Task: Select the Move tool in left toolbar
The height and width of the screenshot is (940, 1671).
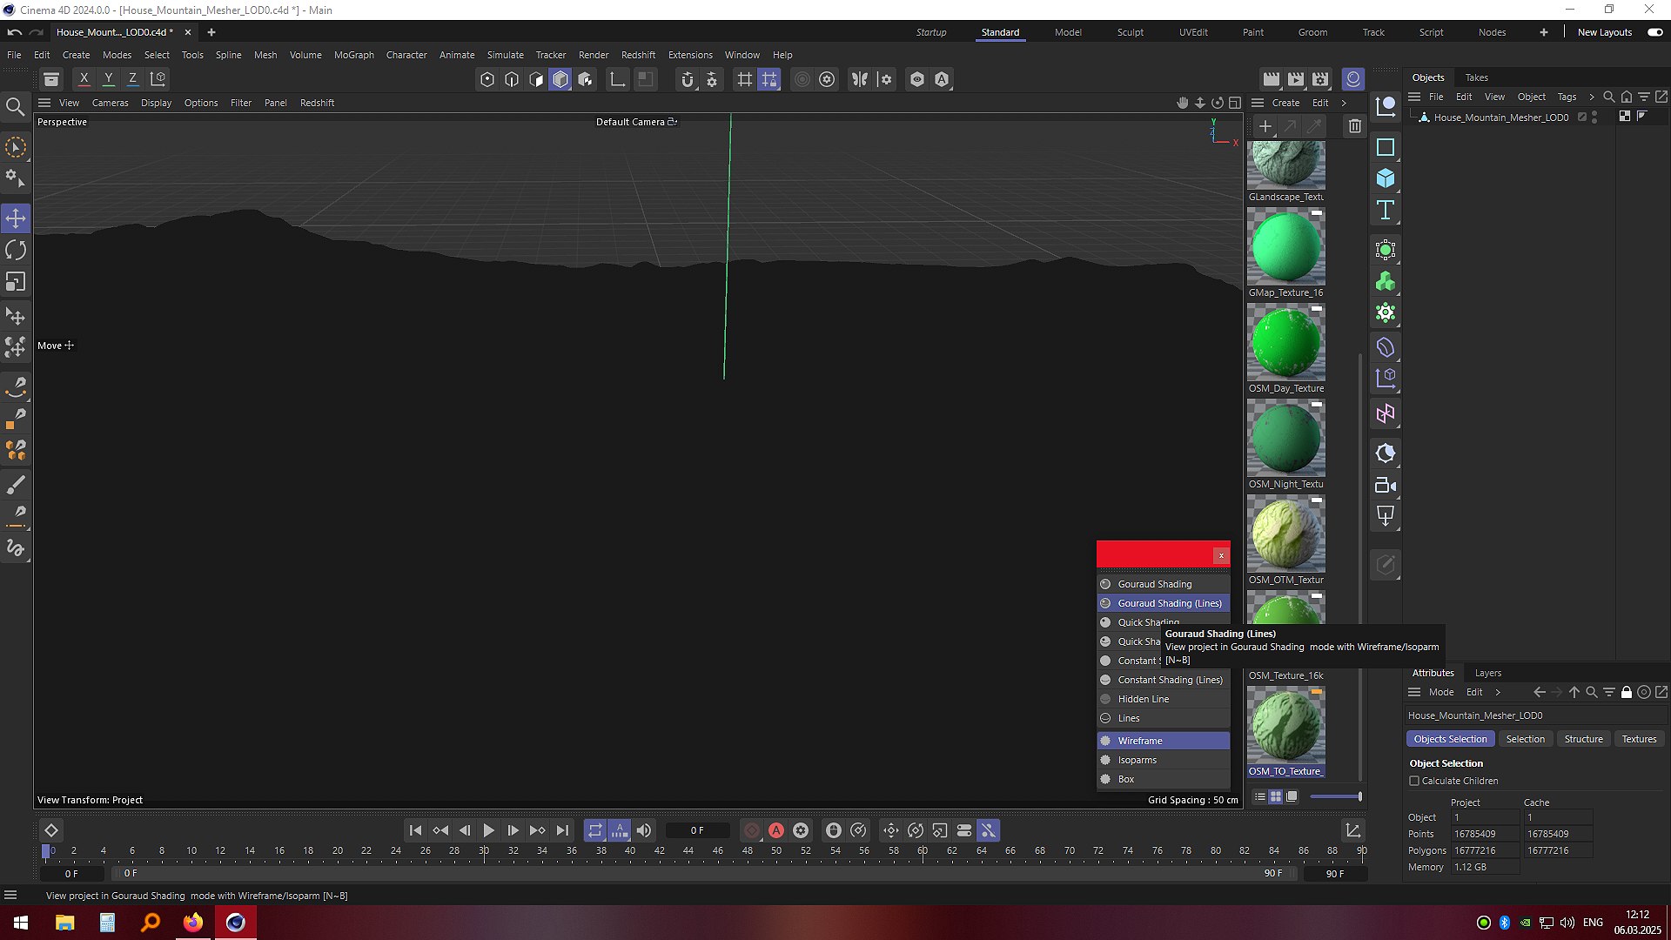Action: 16,218
